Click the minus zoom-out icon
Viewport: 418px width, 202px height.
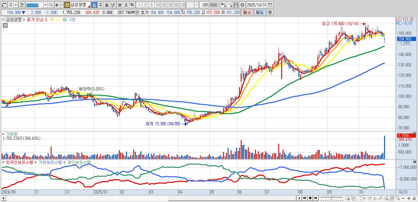point(403,198)
